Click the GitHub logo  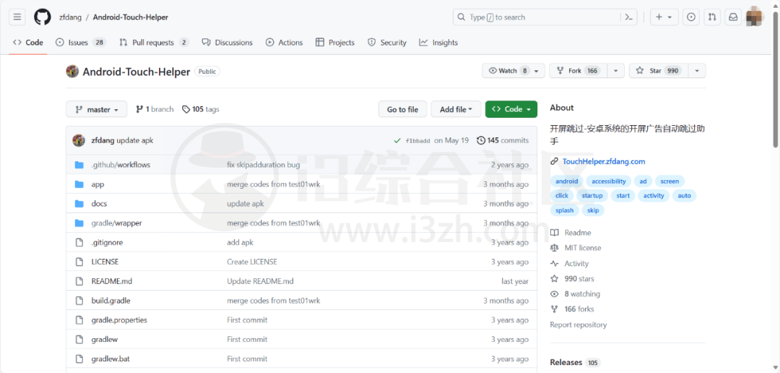43,17
